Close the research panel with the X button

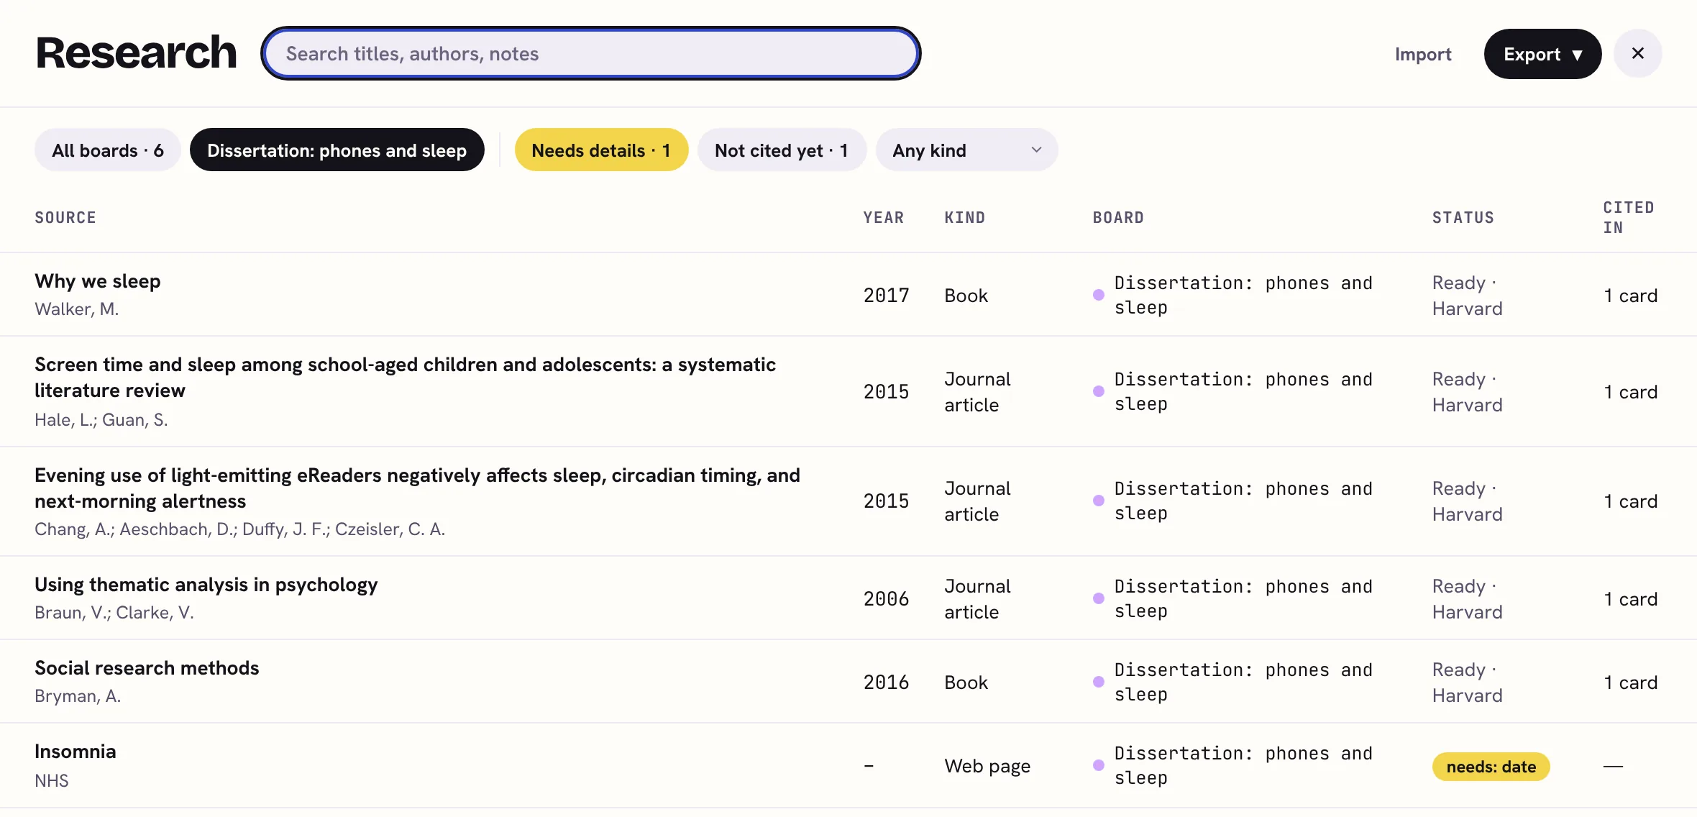(x=1637, y=53)
